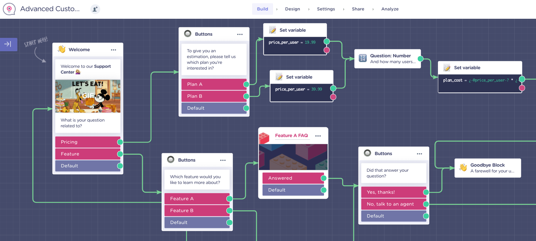Switch to the Design tab
The width and height of the screenshot is (536, 241).
click(293, 9)
